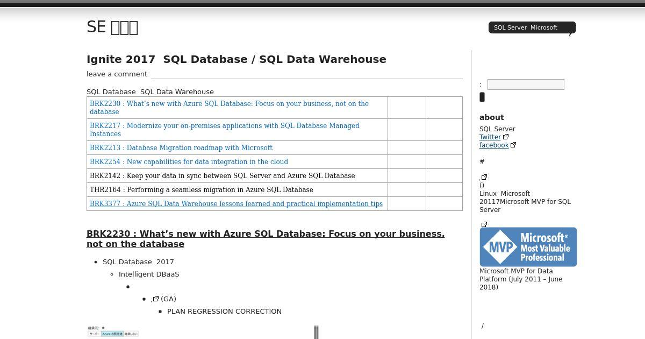This screenshot has width=645, height=339.
Task: Click the external link icon above the MVP badge
Action: [484, 224]
